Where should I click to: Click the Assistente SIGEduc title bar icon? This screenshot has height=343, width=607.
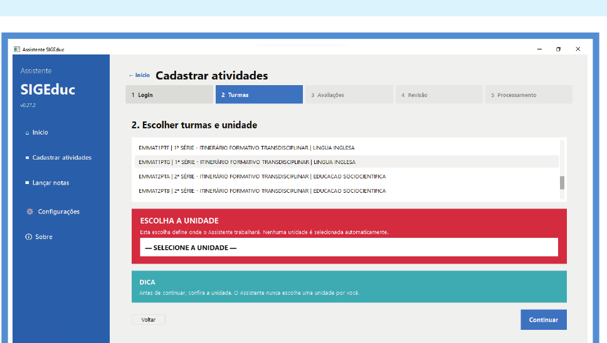[x=17, y=49]
